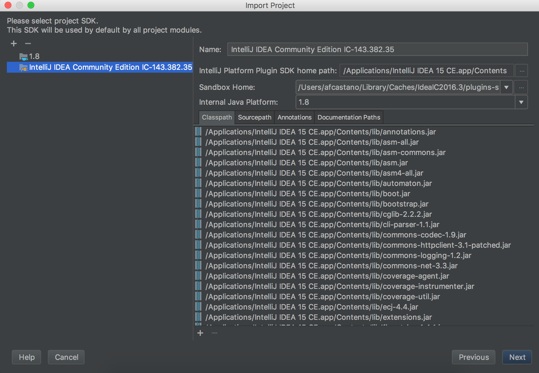Close the Import Project window
The image size is (539, 373).
[8, 5]
